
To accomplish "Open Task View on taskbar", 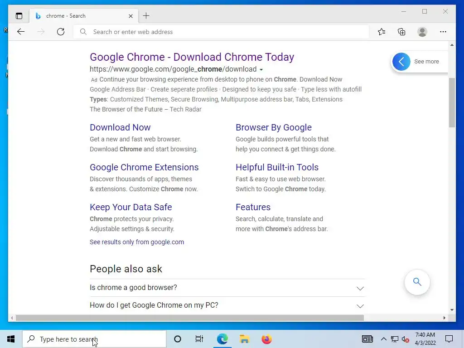I will click(199, 339).
